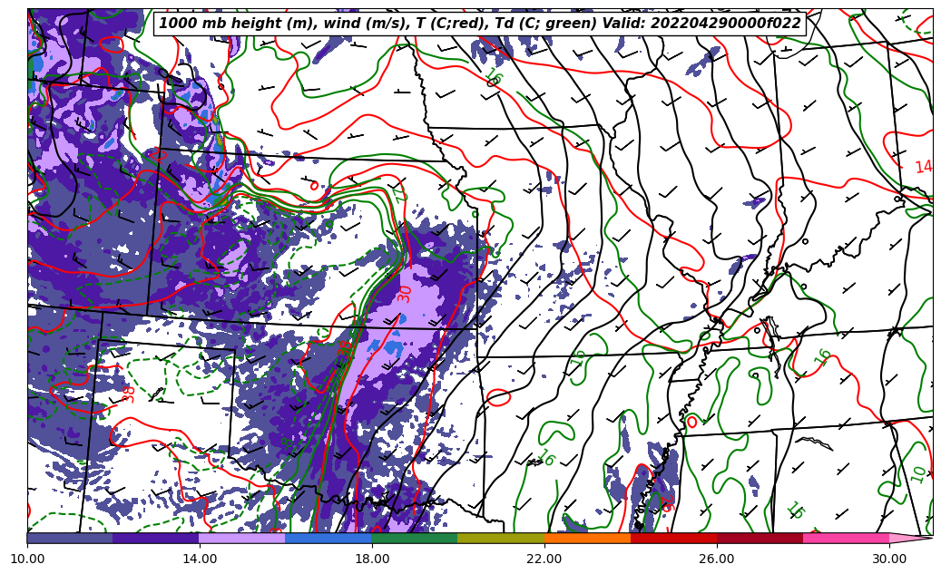941x574 pixels.
Task: Pick the light lavender 14–16 colorbar segment
Action: [242, 538]
